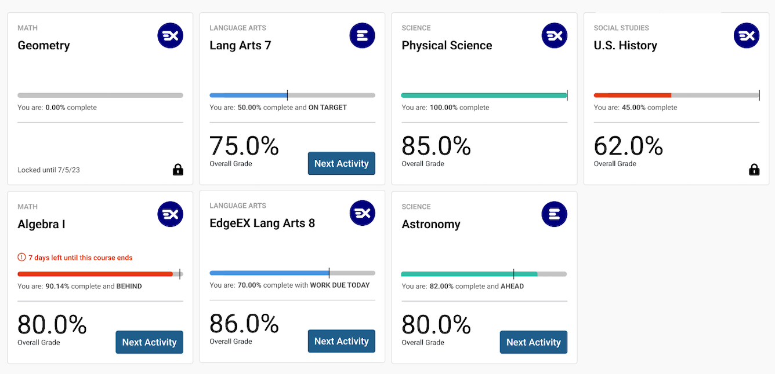Image resolution: width=775 pixels, height=374 pixels.
Task: Click the E logo icon on Lang Arts 7
Action: 362,36
